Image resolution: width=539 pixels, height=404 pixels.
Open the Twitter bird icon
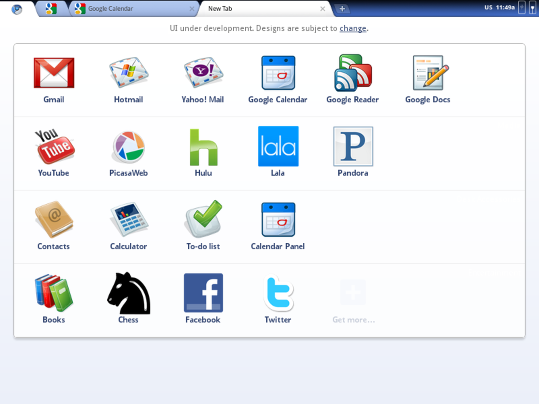(x=278, y=293)
